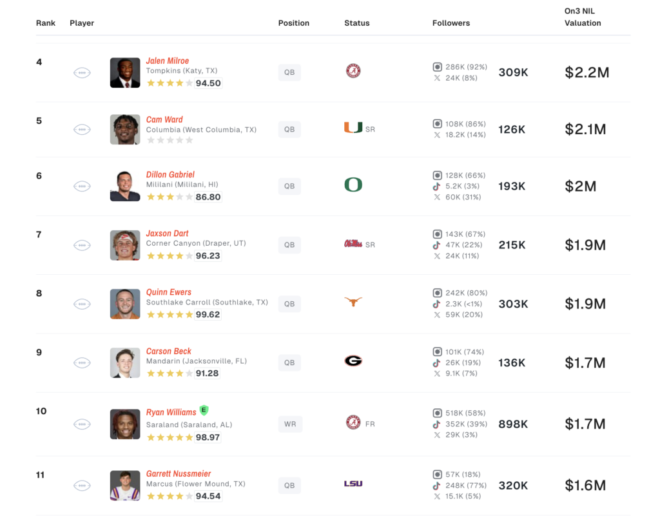This screenshot has height=518, width=660.
Task: Sort by the Followers column header
Action: tap(451, 23)
